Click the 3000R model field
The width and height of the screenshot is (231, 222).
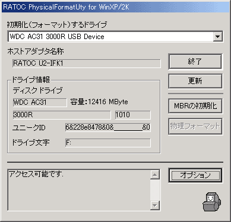62,115
